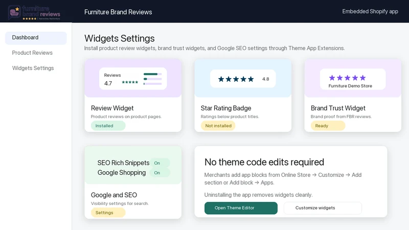Click 'Product reviews on product pages' description
The height and width of the screenshot is (230, 409).
point(126,117)
